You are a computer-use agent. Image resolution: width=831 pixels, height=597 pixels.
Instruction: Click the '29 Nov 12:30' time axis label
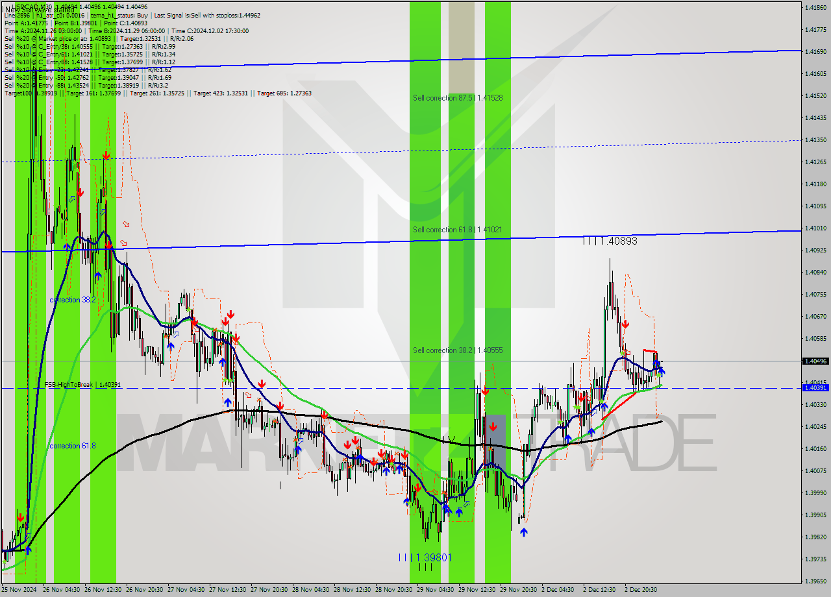click(477, 590)
